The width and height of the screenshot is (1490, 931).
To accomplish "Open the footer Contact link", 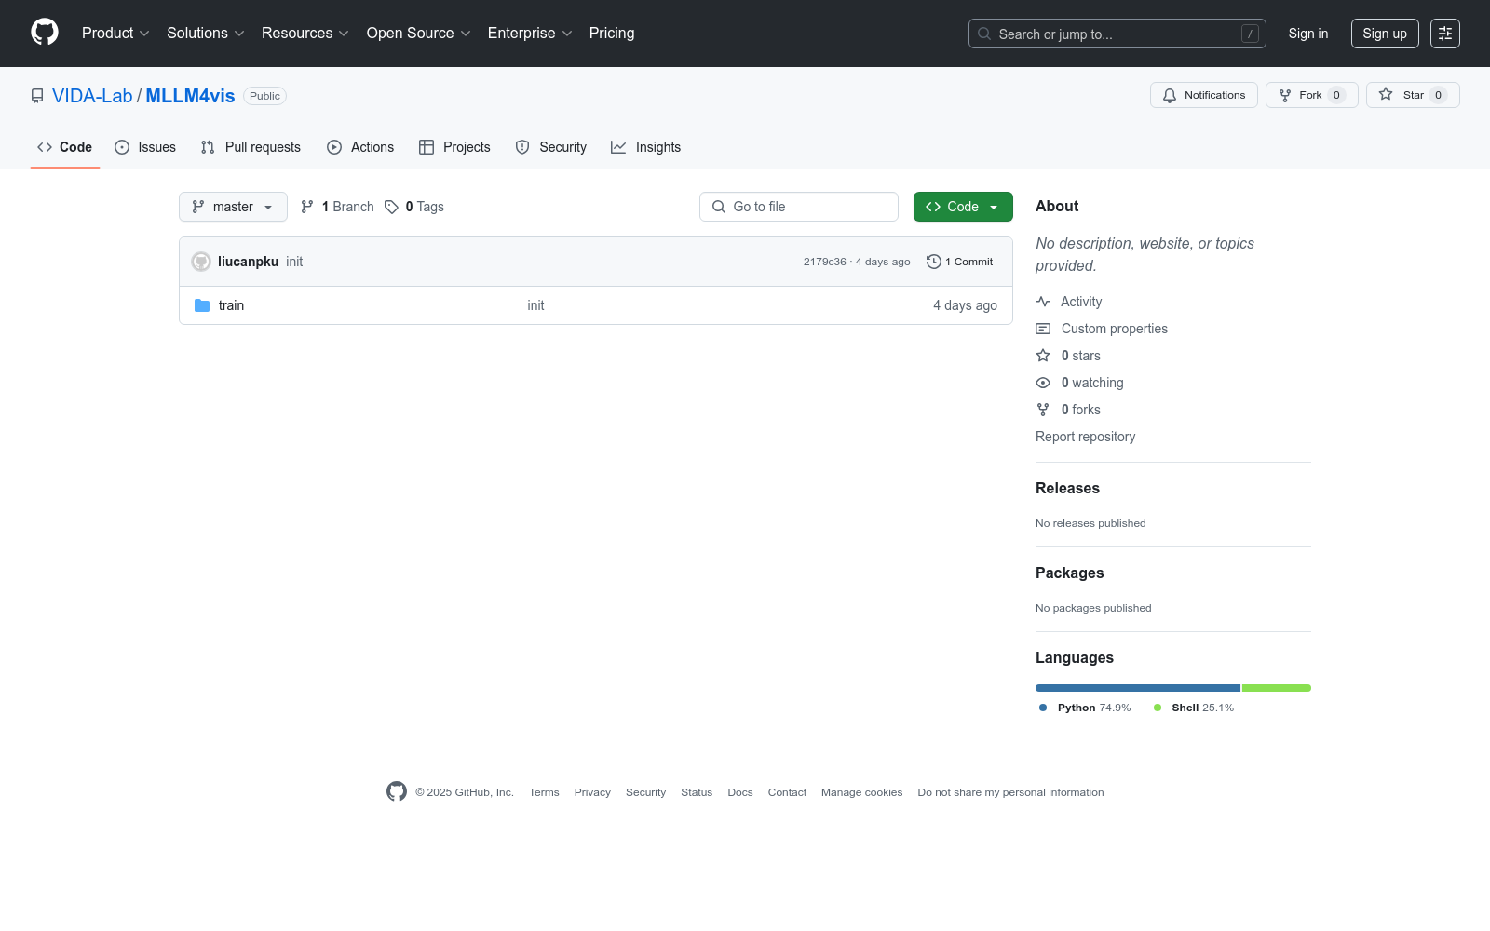I will 787,792.
